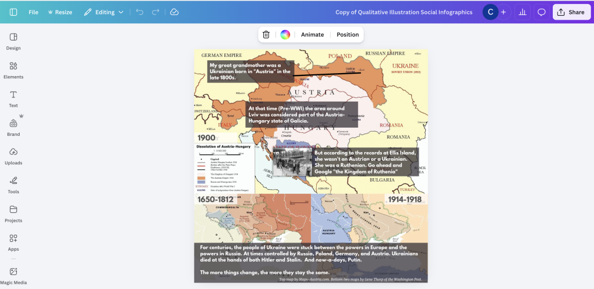Viewport: 594px width, 289px height.
Task: Select the Text tool in sidebar
Action: coord(13,99)
